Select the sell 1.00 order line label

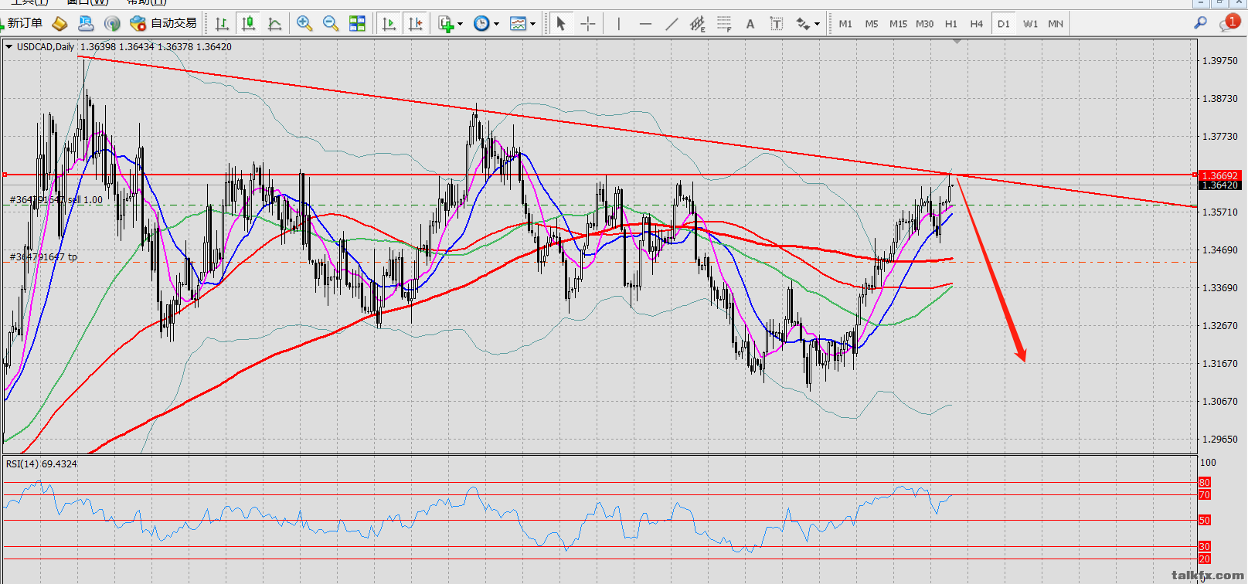(56, 200)
